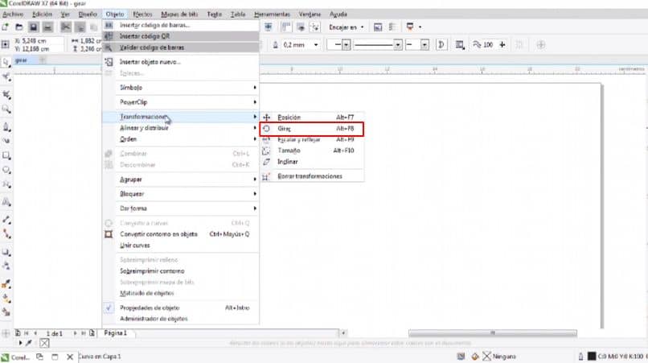Click the Open folder toolbar icon
Viewport: 648px width, 363px height.
click(x=19, y=27)
